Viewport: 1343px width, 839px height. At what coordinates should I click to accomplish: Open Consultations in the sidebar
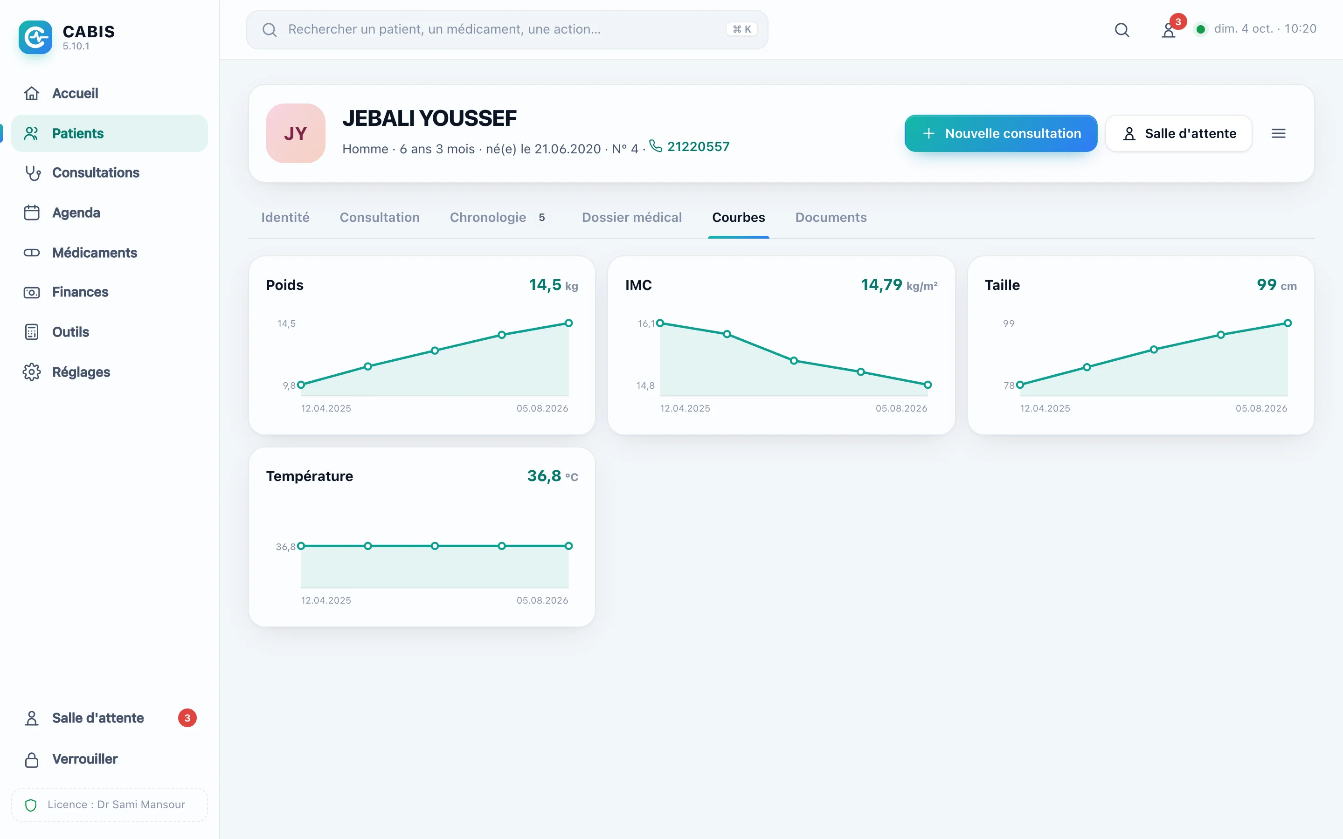109,172
